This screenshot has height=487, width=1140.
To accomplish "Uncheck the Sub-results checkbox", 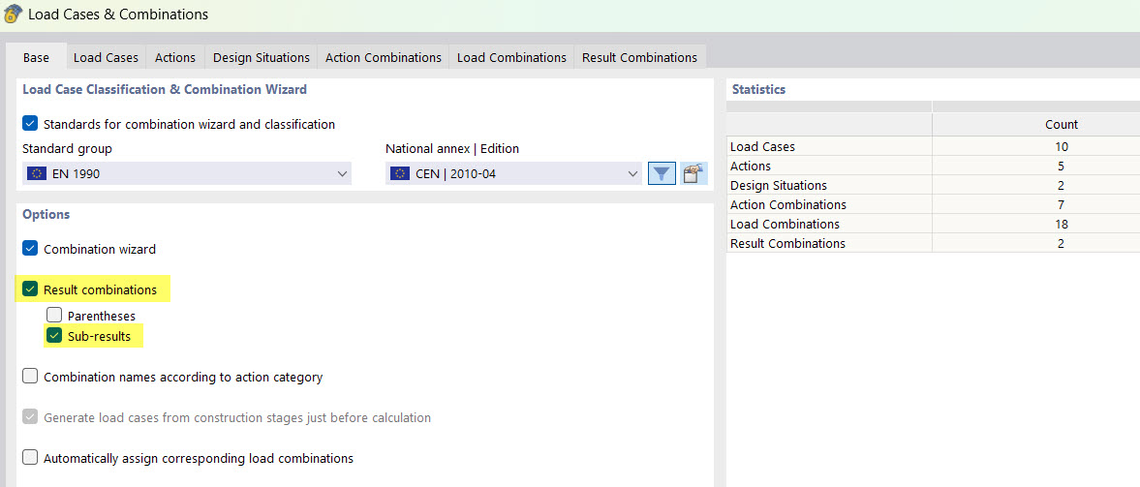I will [x=54, y=336].
